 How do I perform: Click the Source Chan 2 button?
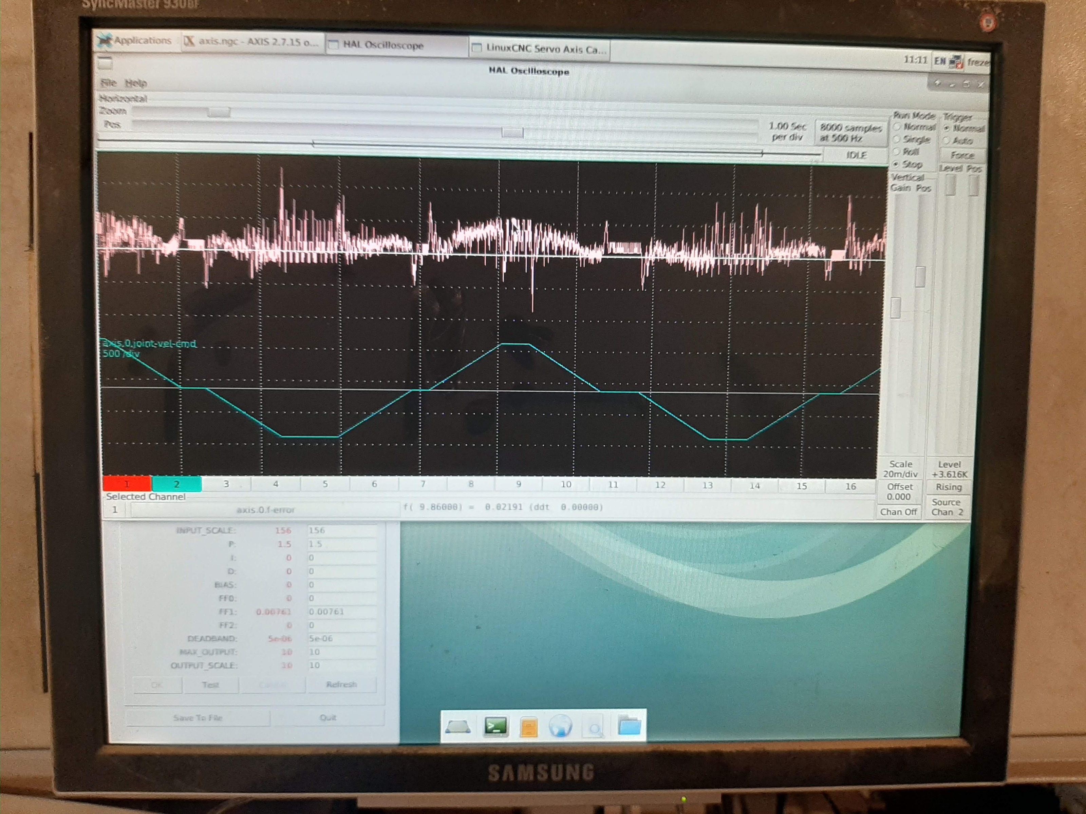(x=947, y=507)
